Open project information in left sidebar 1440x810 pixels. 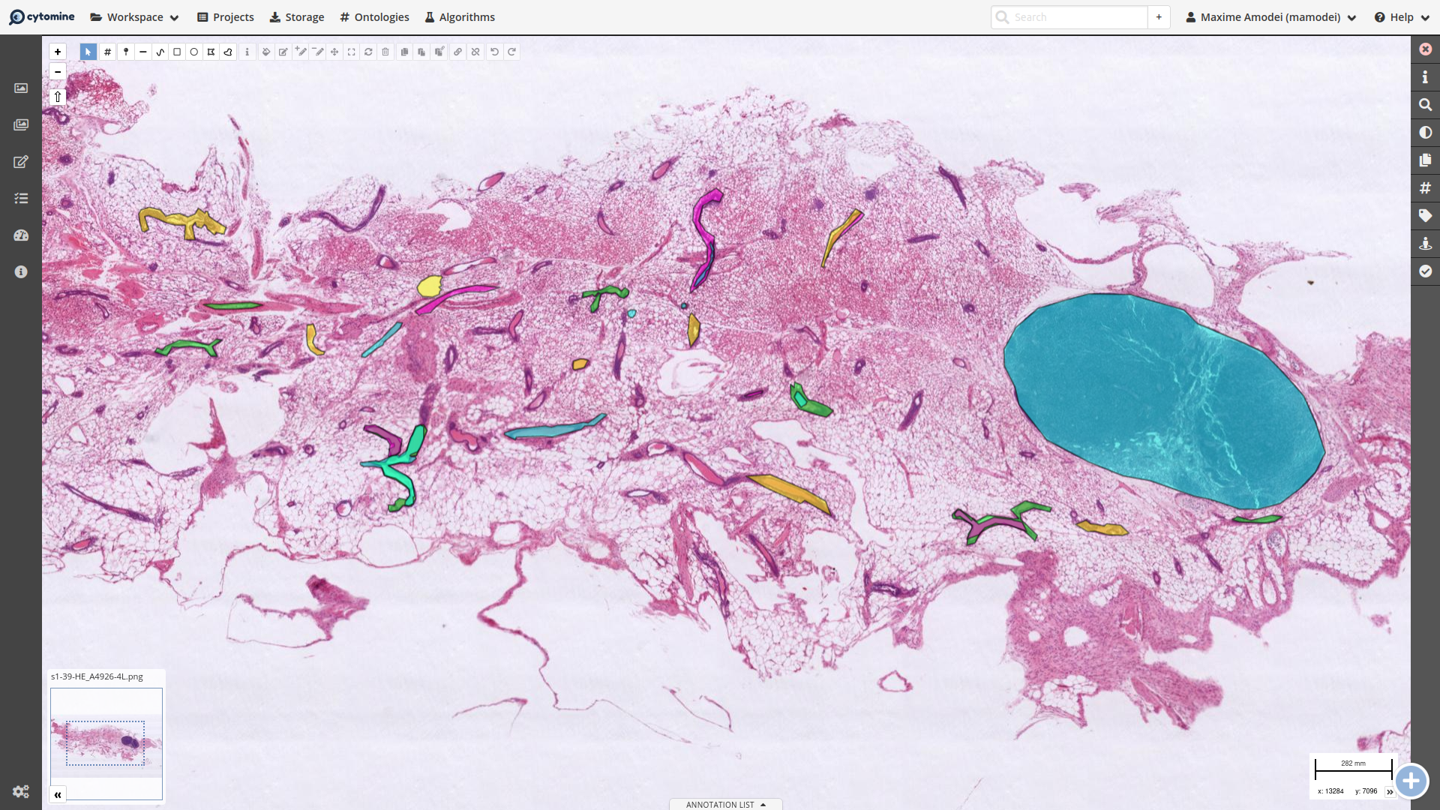coord(21,272)
